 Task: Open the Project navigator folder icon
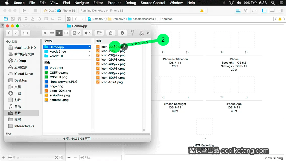tap(6, 19)
